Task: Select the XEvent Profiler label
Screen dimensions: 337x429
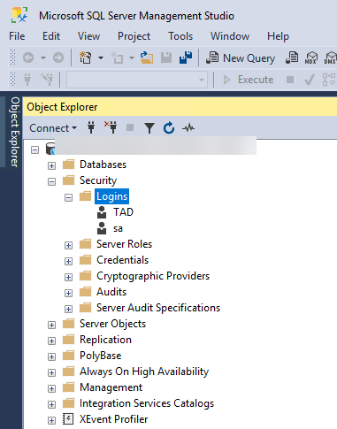Action: 113,419
